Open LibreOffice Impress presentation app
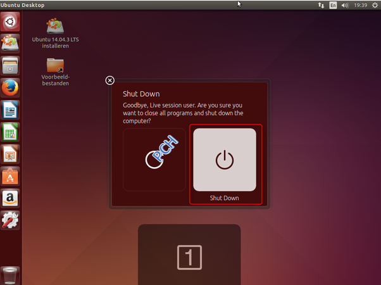Image resolution: width=381 pixels, height=285 pixels. (x=10, y=154)
